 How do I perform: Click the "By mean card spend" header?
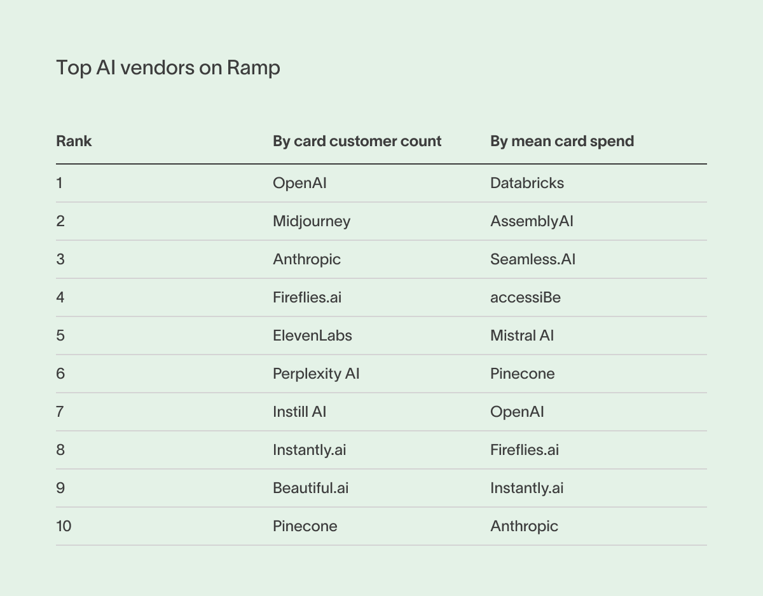561,141
